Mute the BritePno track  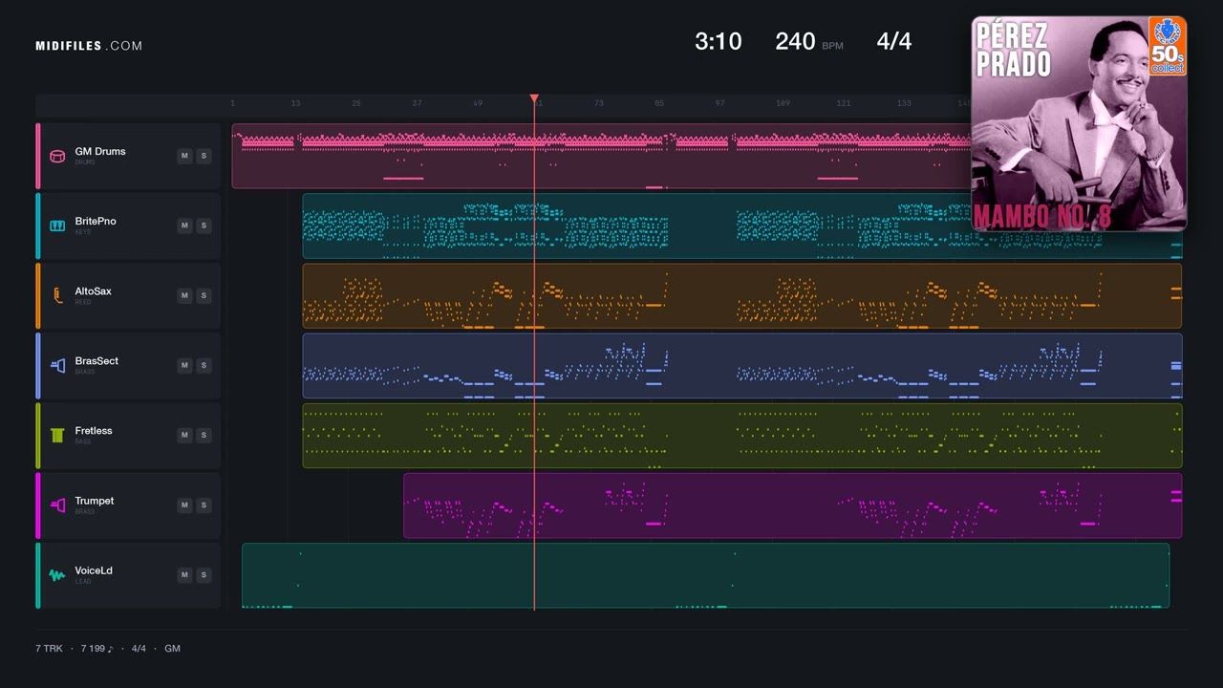(x=184, y=226)
